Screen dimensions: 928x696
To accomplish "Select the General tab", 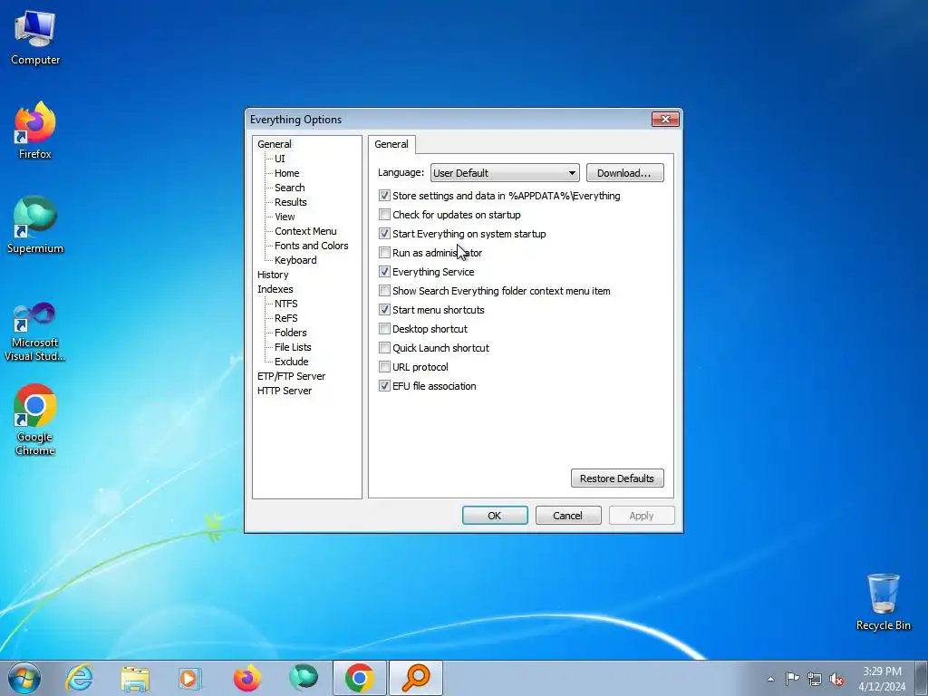I will coord(391,144).
